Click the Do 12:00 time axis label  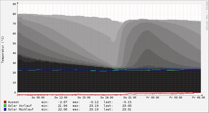click(x=61, y=98)
